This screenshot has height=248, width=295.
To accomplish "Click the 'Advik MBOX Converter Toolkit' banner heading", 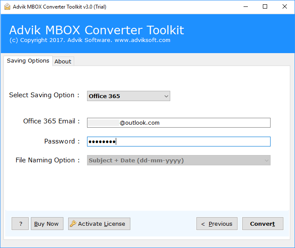I will coord(96,30).
